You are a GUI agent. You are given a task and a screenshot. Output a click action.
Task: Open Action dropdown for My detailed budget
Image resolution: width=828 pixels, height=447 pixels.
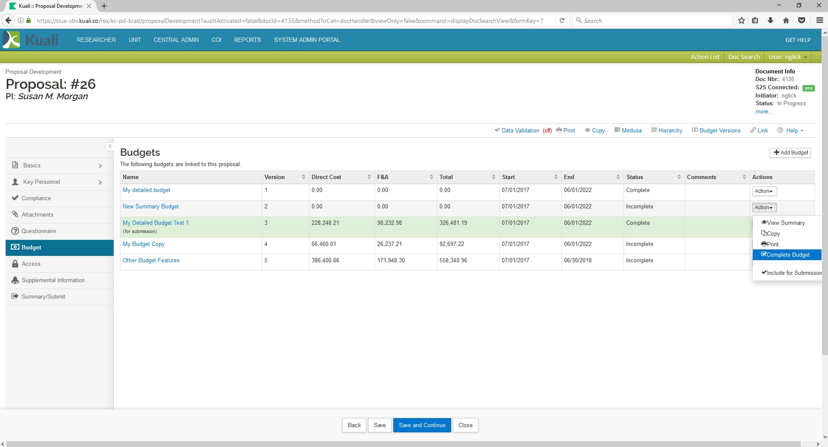[764, 191]
